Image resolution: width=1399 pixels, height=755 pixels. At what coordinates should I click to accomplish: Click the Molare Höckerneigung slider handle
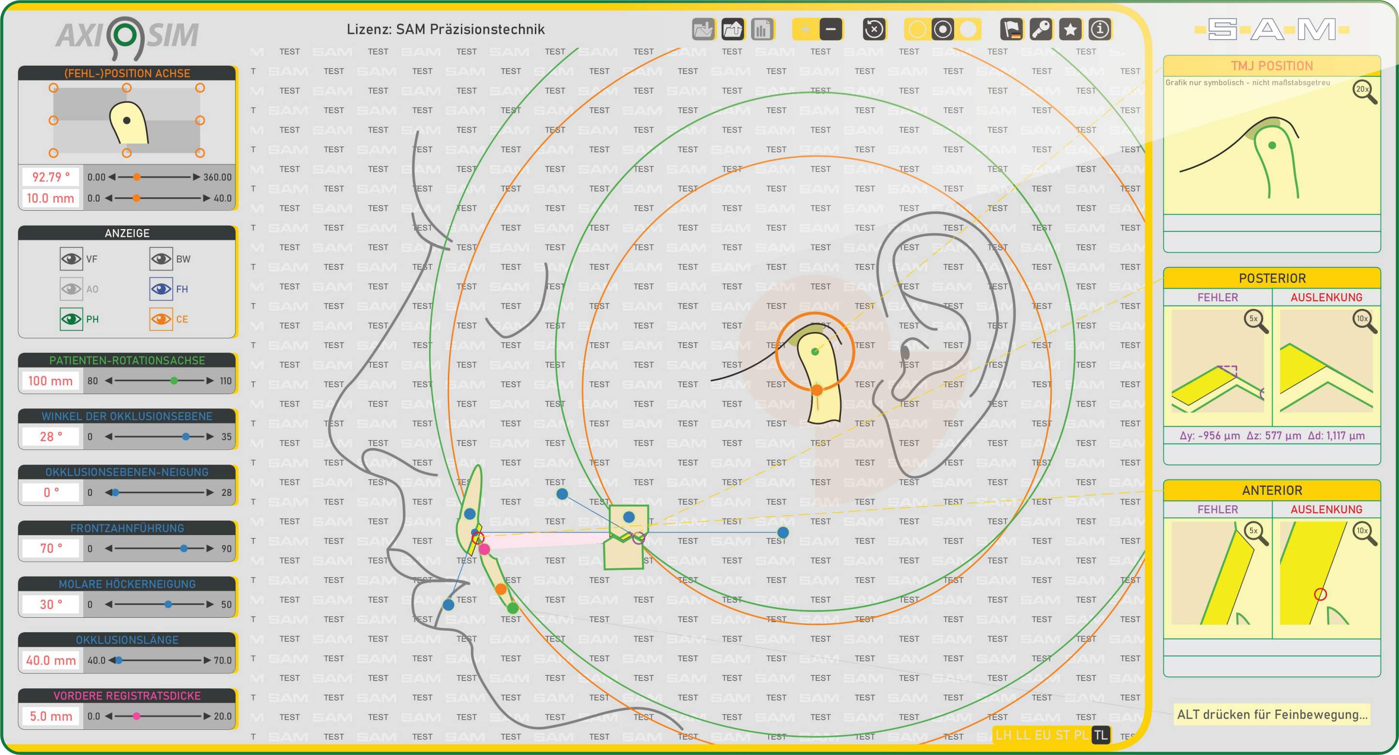[x=168, y=604]
